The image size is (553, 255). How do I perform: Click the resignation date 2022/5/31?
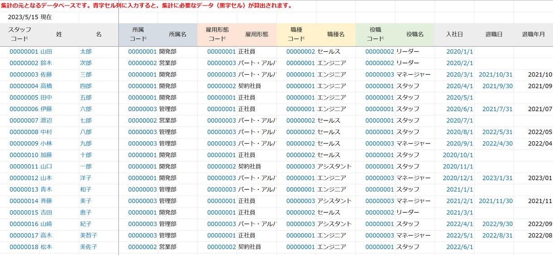497,132
